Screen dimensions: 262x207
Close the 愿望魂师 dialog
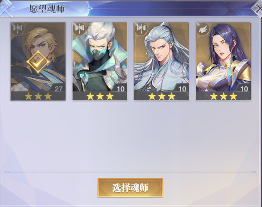click(x=258, y=7)
